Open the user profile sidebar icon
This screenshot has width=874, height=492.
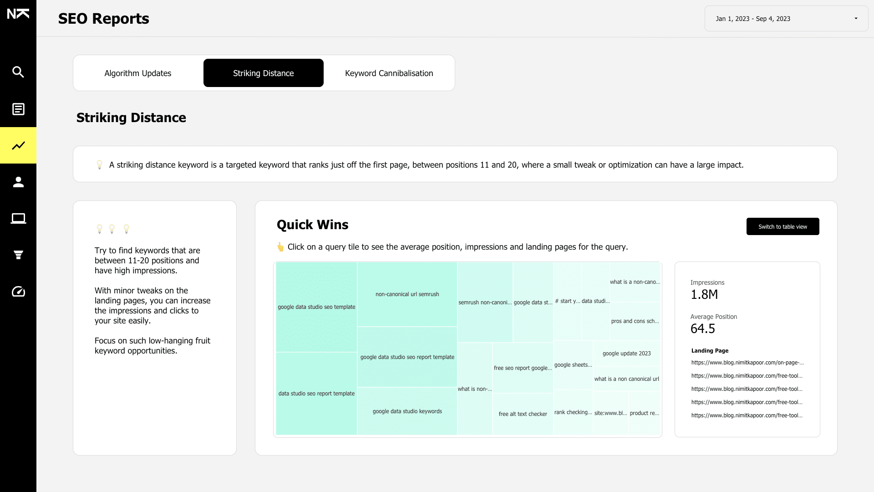point(18,182)
